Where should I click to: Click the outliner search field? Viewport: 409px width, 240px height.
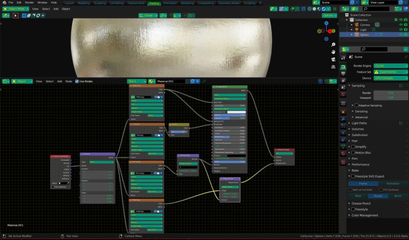[376, 9]
